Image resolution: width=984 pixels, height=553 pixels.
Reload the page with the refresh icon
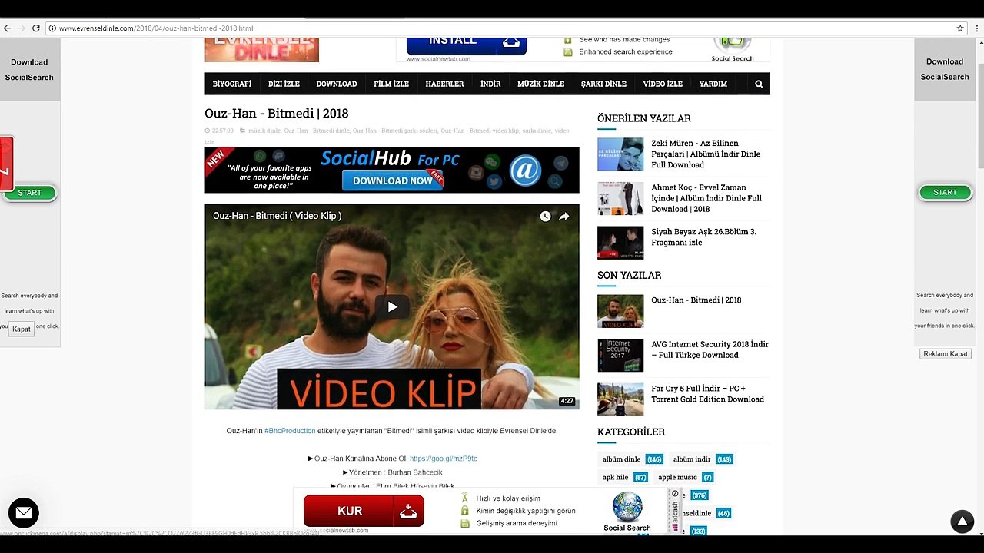point(35,28)
